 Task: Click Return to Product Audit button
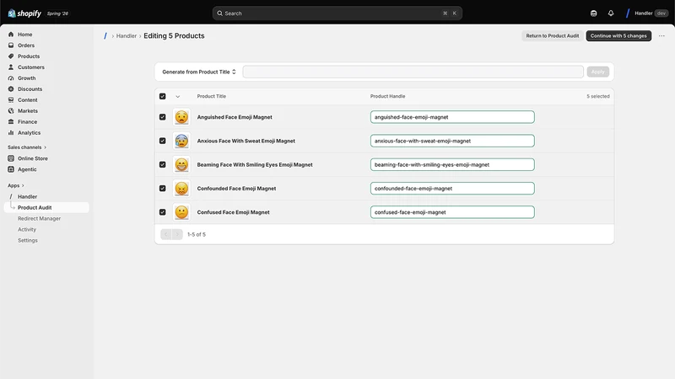tap(553, 35)
